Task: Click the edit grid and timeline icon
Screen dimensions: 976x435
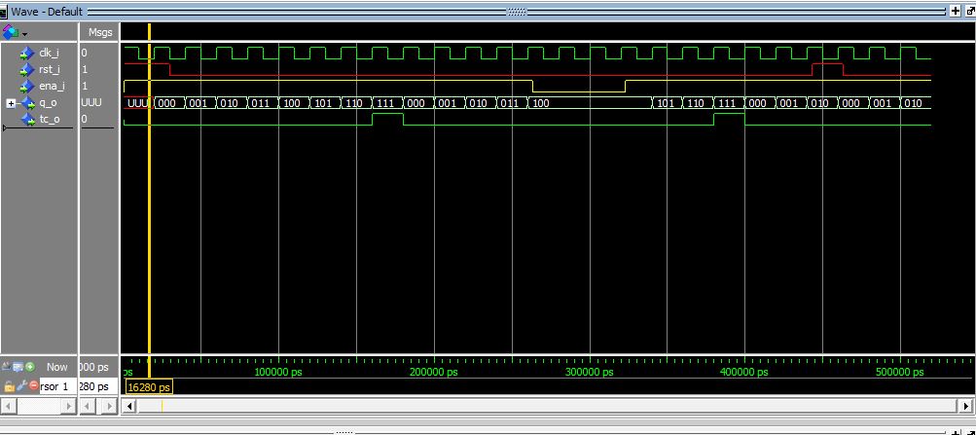Action: coord(18,368)
